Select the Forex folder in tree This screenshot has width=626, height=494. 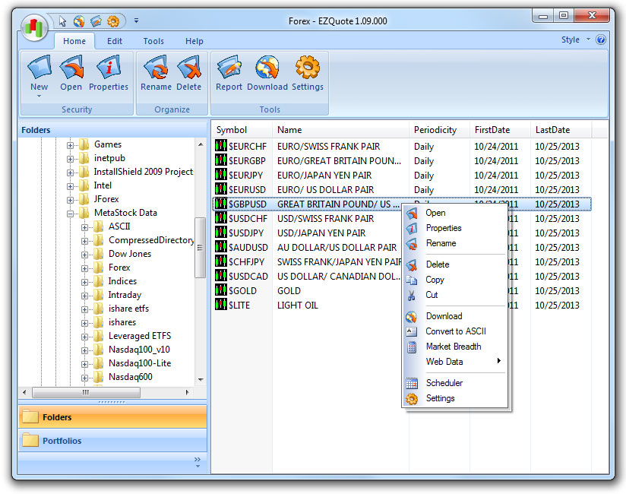click(x=119, y=268)
